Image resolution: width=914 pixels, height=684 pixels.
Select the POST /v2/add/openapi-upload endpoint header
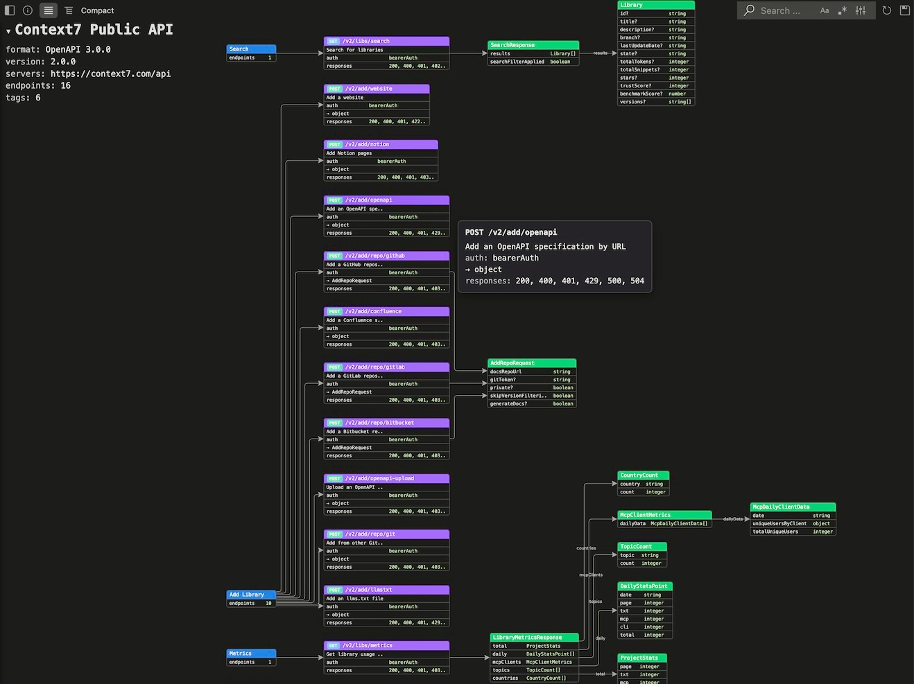tap(386, 478)
